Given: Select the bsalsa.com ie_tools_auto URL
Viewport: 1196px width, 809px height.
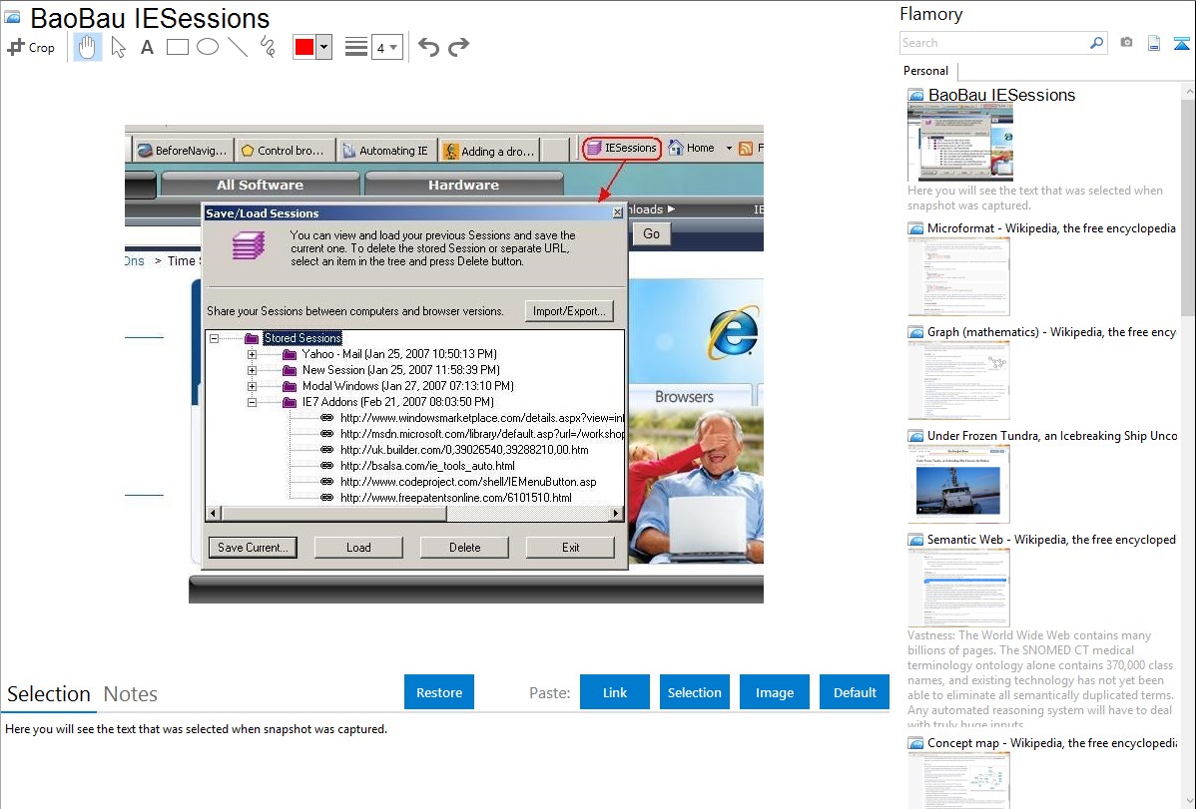Looking at the screenshot, I should coord(427,466).
